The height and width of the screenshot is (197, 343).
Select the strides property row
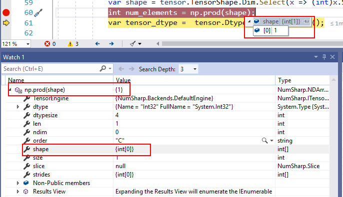pos(167,175)
